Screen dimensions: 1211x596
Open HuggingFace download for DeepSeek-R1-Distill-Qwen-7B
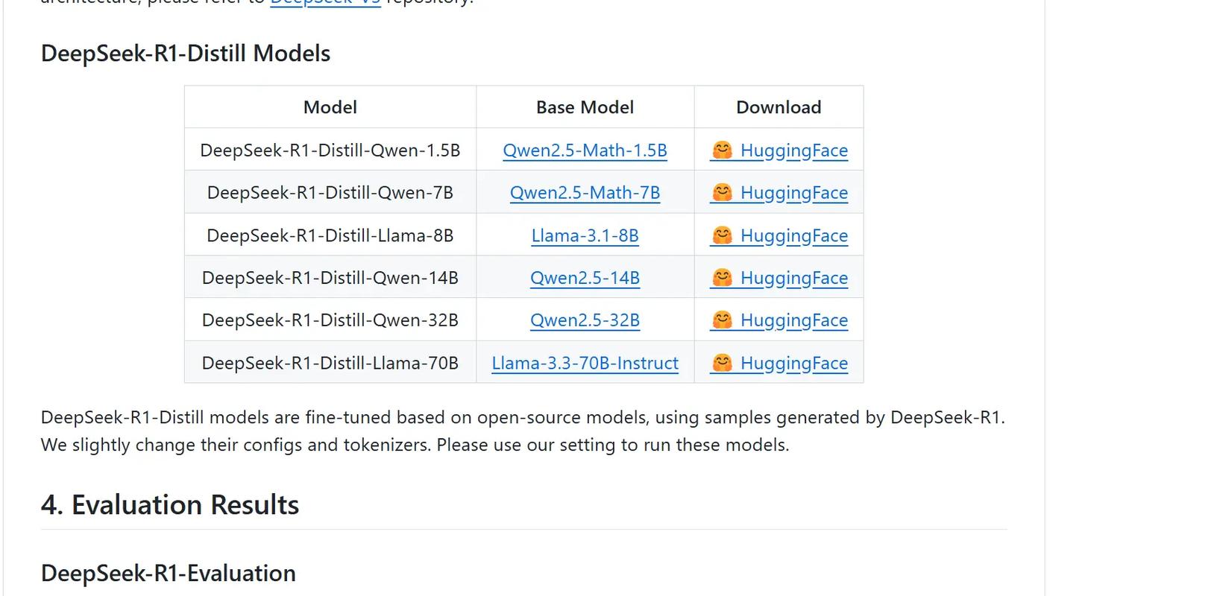778,193
